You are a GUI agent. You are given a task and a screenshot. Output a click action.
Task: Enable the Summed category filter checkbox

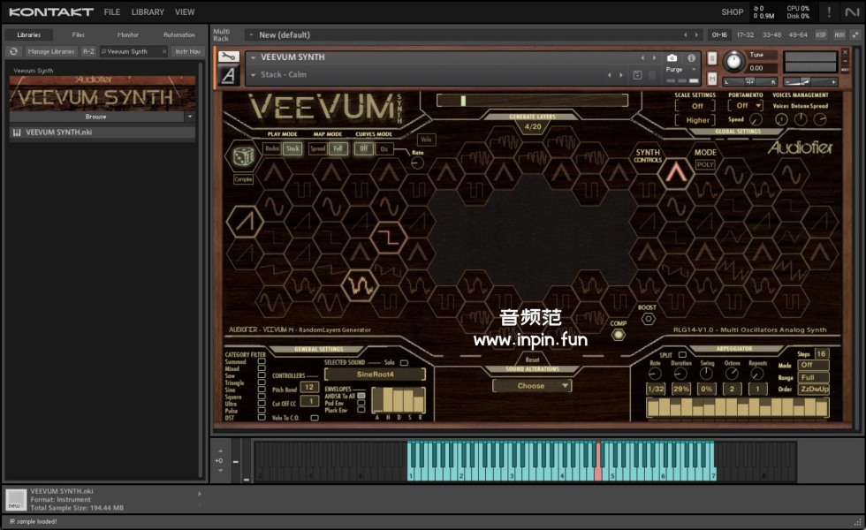click(x=262, y=361)
